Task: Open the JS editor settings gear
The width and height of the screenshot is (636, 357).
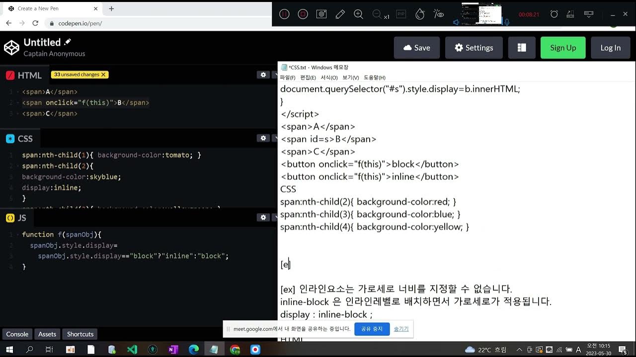Action: (263, 217)
